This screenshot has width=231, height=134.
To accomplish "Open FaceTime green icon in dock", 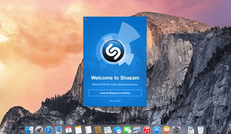I will [127, 130].
